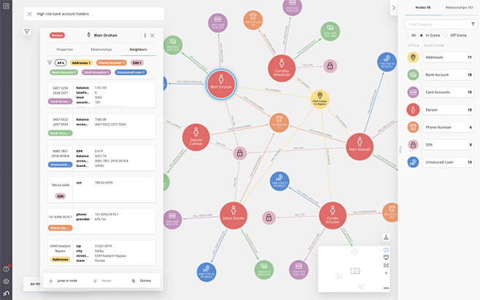480x300 pixels.
Task: Toggle the 'SSN 1' filter chip
Action: (137, 63)
